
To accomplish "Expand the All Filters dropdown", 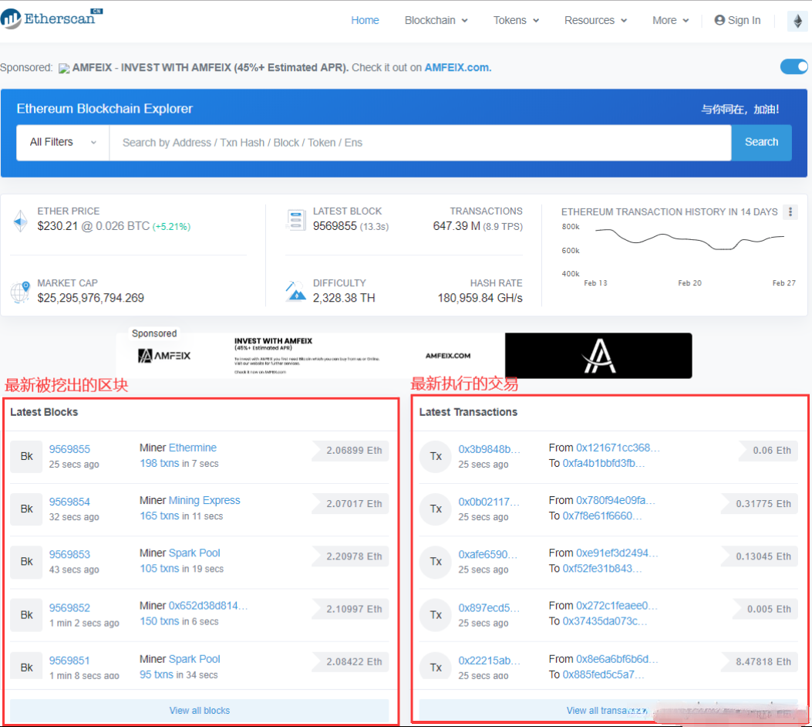I will (62, 143).
